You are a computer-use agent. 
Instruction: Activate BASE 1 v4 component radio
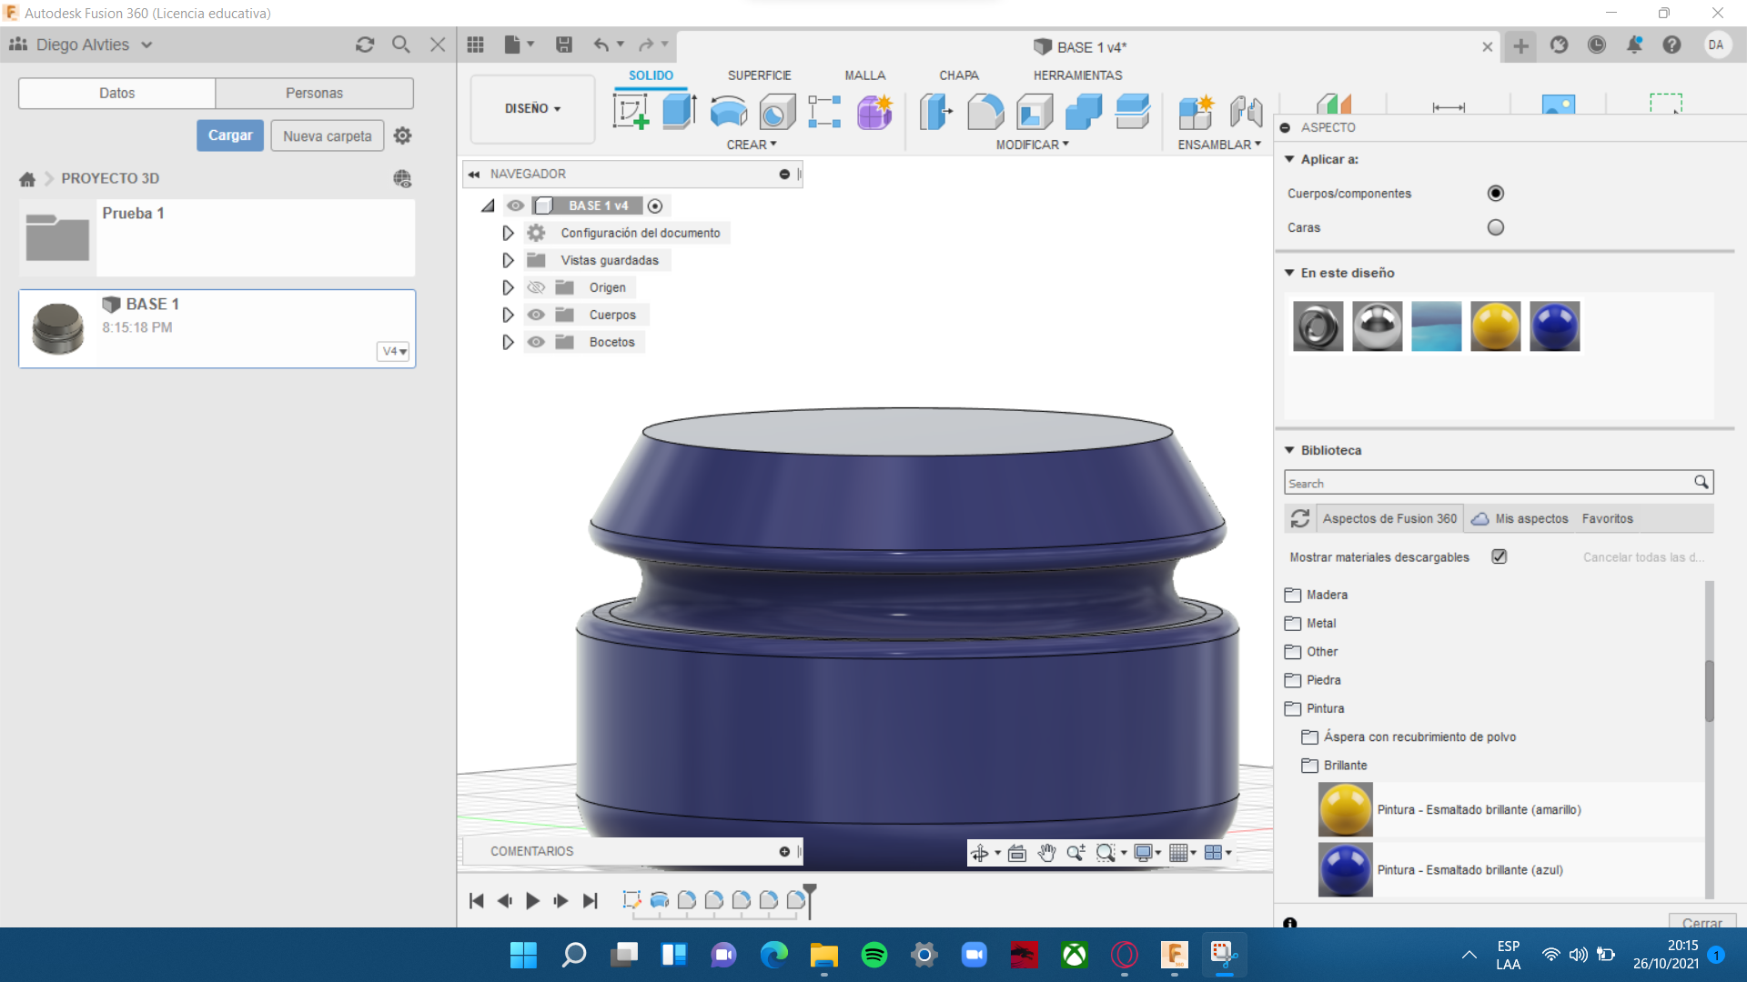point(655,205)
